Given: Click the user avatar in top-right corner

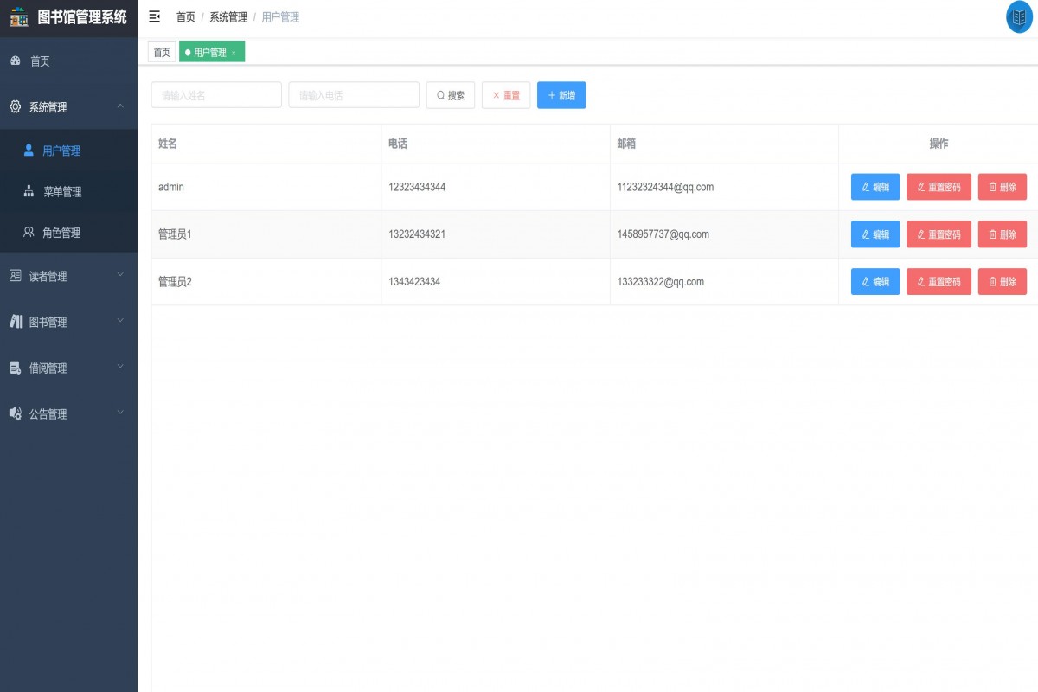Looking at the screenshot, I should point(1021,17).
